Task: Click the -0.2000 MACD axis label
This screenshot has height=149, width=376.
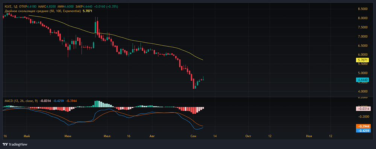Action: pyautogui.click(x=364, y=117)
